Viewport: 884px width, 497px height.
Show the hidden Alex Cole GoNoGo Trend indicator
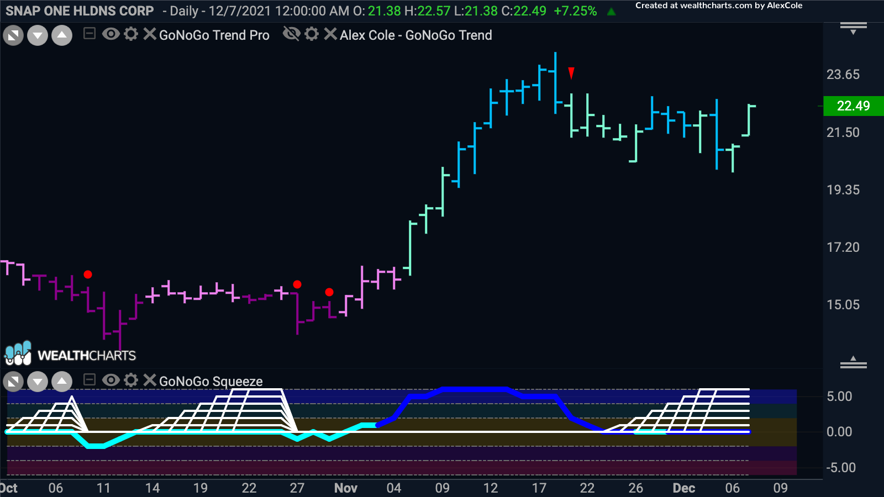click(291, 34)
